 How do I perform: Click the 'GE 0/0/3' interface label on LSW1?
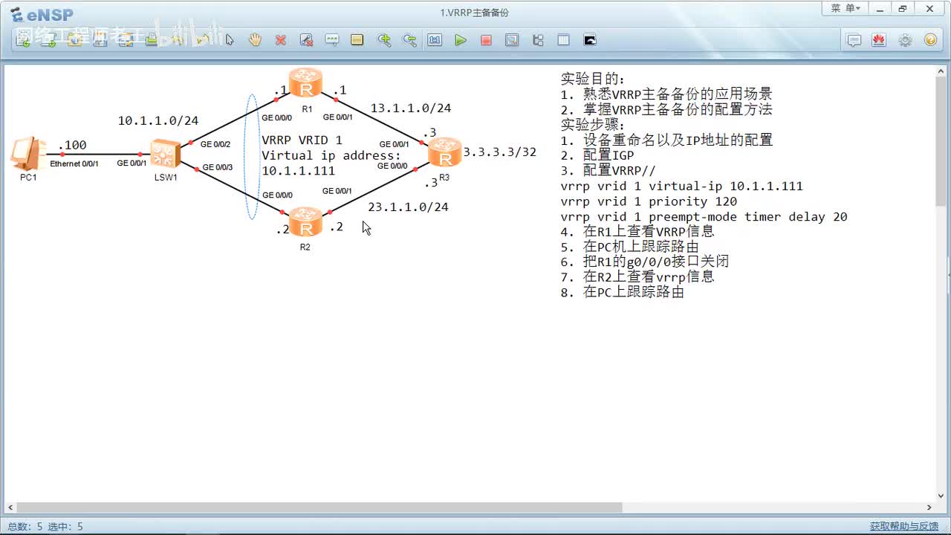tap(218, 167)
